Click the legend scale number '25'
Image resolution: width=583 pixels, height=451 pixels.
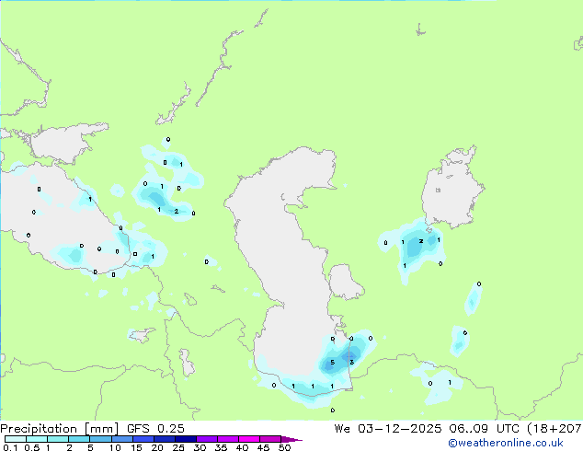coord(178,447)
